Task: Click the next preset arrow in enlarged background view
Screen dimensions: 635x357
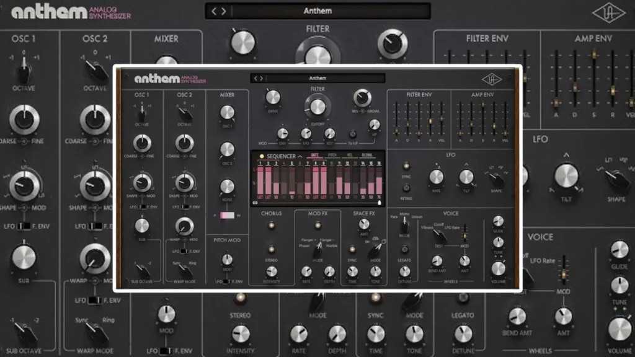Action: (x=223, y=11)
